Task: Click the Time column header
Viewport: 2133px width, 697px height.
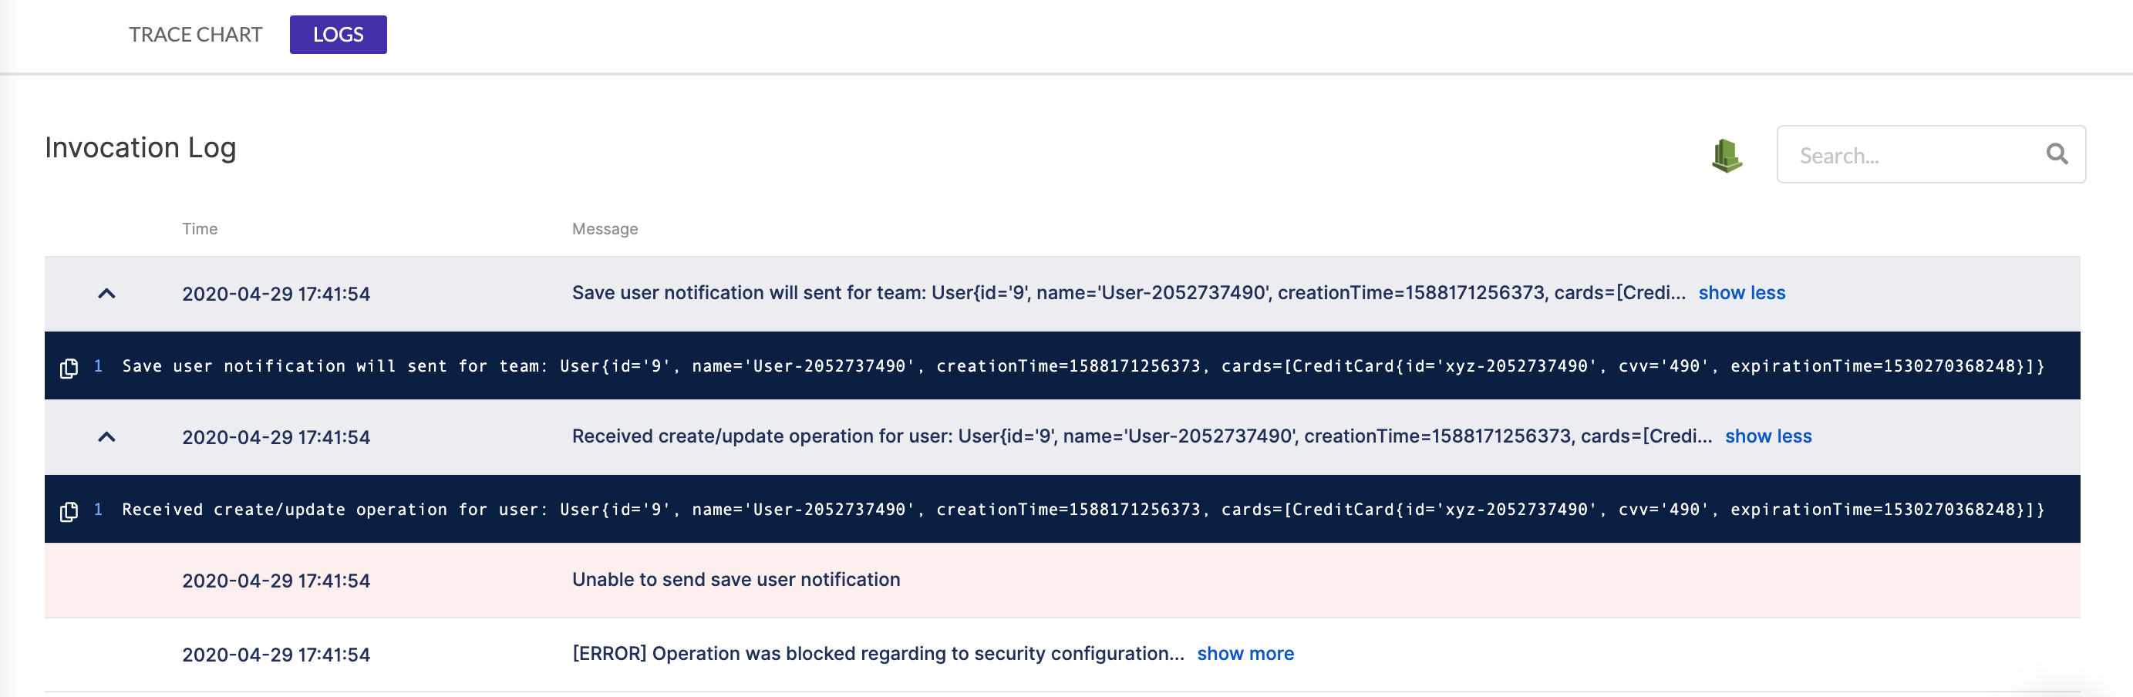Action: pyautogui.click(x=200, y=229)
